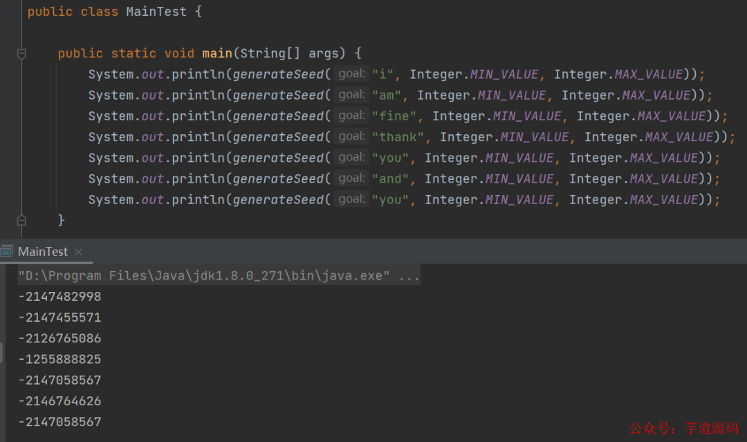Click the goal hint before "fine"

[x=351, y=116]
